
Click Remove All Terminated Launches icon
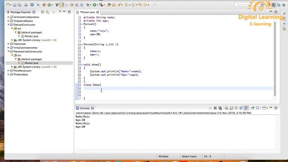click(220, 108)
